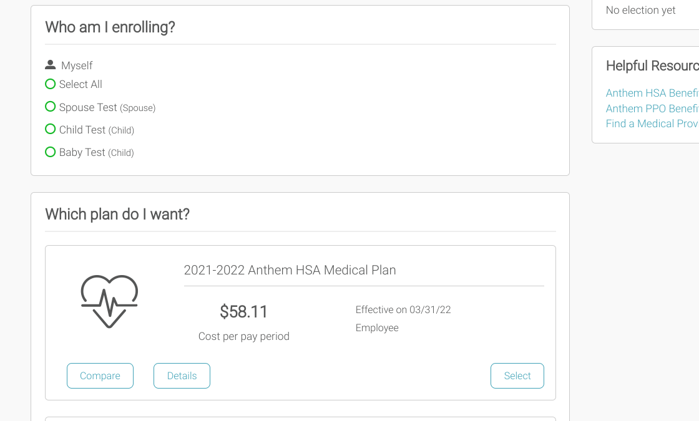Click the Who am I enrolling heading
The height and width of the screenshot is (421, 699).
[x=110, y=27]
